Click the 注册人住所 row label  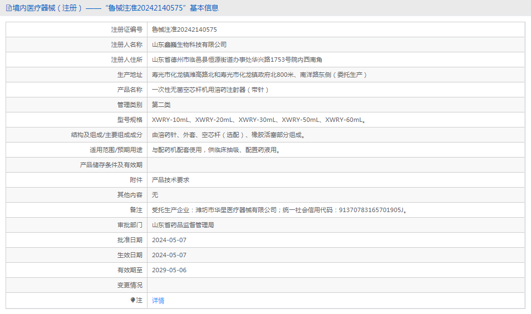pyautogui.click(x=127, y=60)
